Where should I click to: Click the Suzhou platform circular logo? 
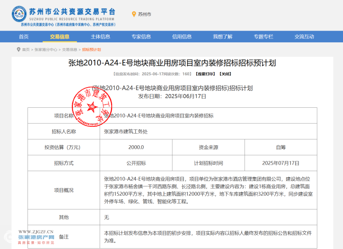(19, 14)
